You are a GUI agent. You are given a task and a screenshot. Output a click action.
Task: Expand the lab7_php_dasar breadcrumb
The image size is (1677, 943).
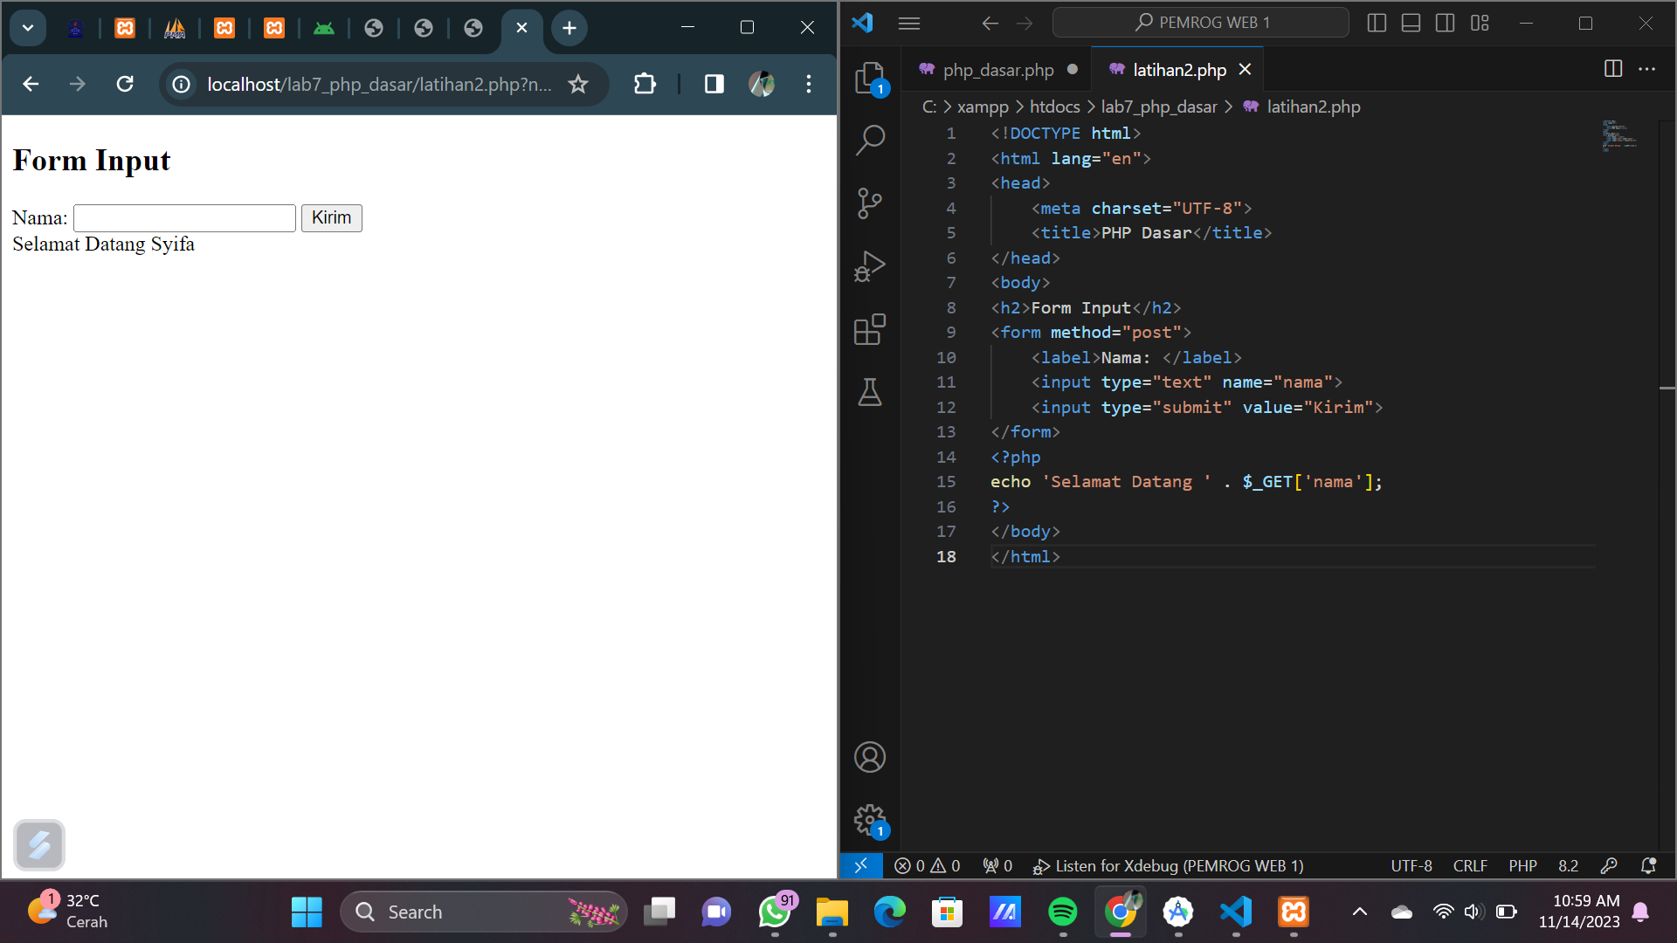[1159, 107]
